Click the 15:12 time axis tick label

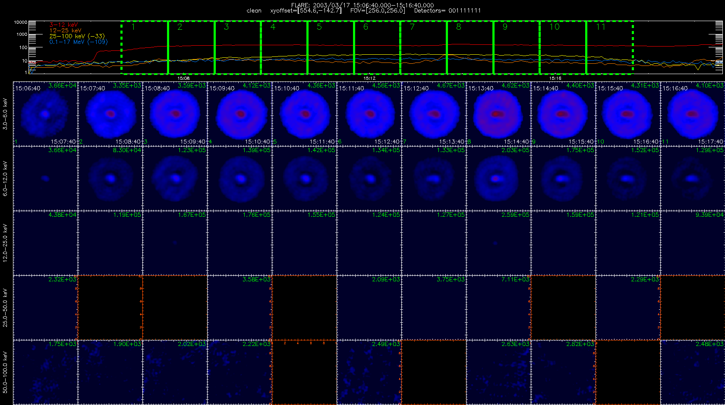369,78
